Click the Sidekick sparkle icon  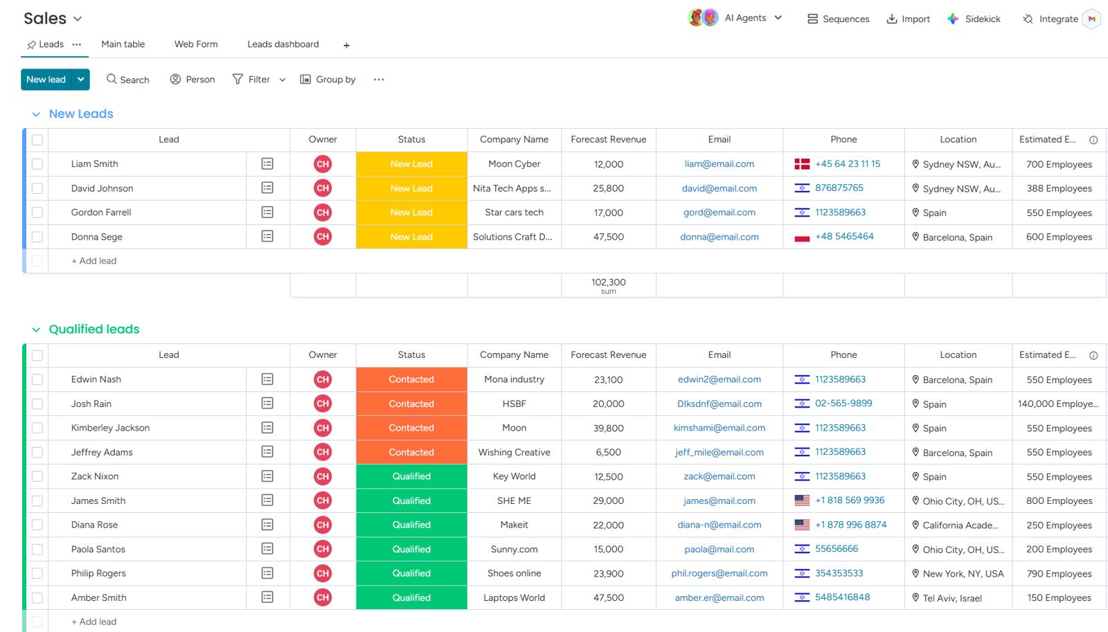[953, 19]
